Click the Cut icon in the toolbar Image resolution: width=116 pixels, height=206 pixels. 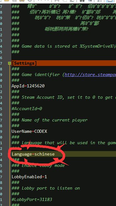57,1
